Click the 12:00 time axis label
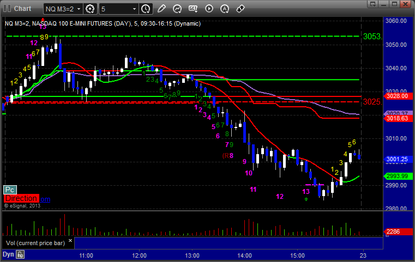Viewport: 415px width, 262px height. (x=139, y=255)
